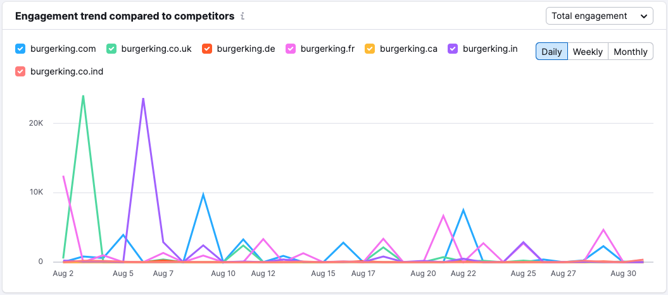The image size is (668, 295).
Task: Click the green peak near Aug 3
Action: (x=83, y=96)
